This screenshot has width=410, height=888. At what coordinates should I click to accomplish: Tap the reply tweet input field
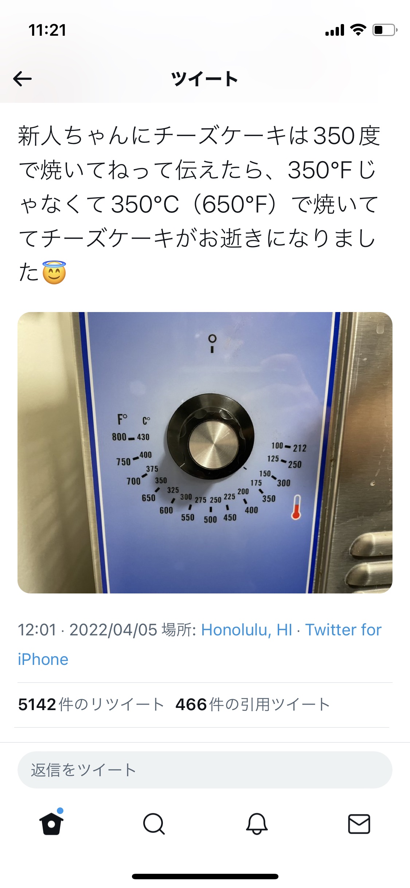click(205, 770)
